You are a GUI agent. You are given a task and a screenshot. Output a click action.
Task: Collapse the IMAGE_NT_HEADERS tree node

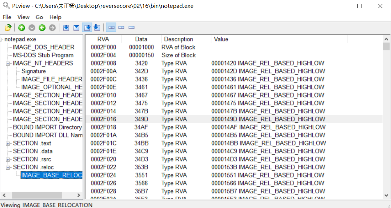[8, 63]
